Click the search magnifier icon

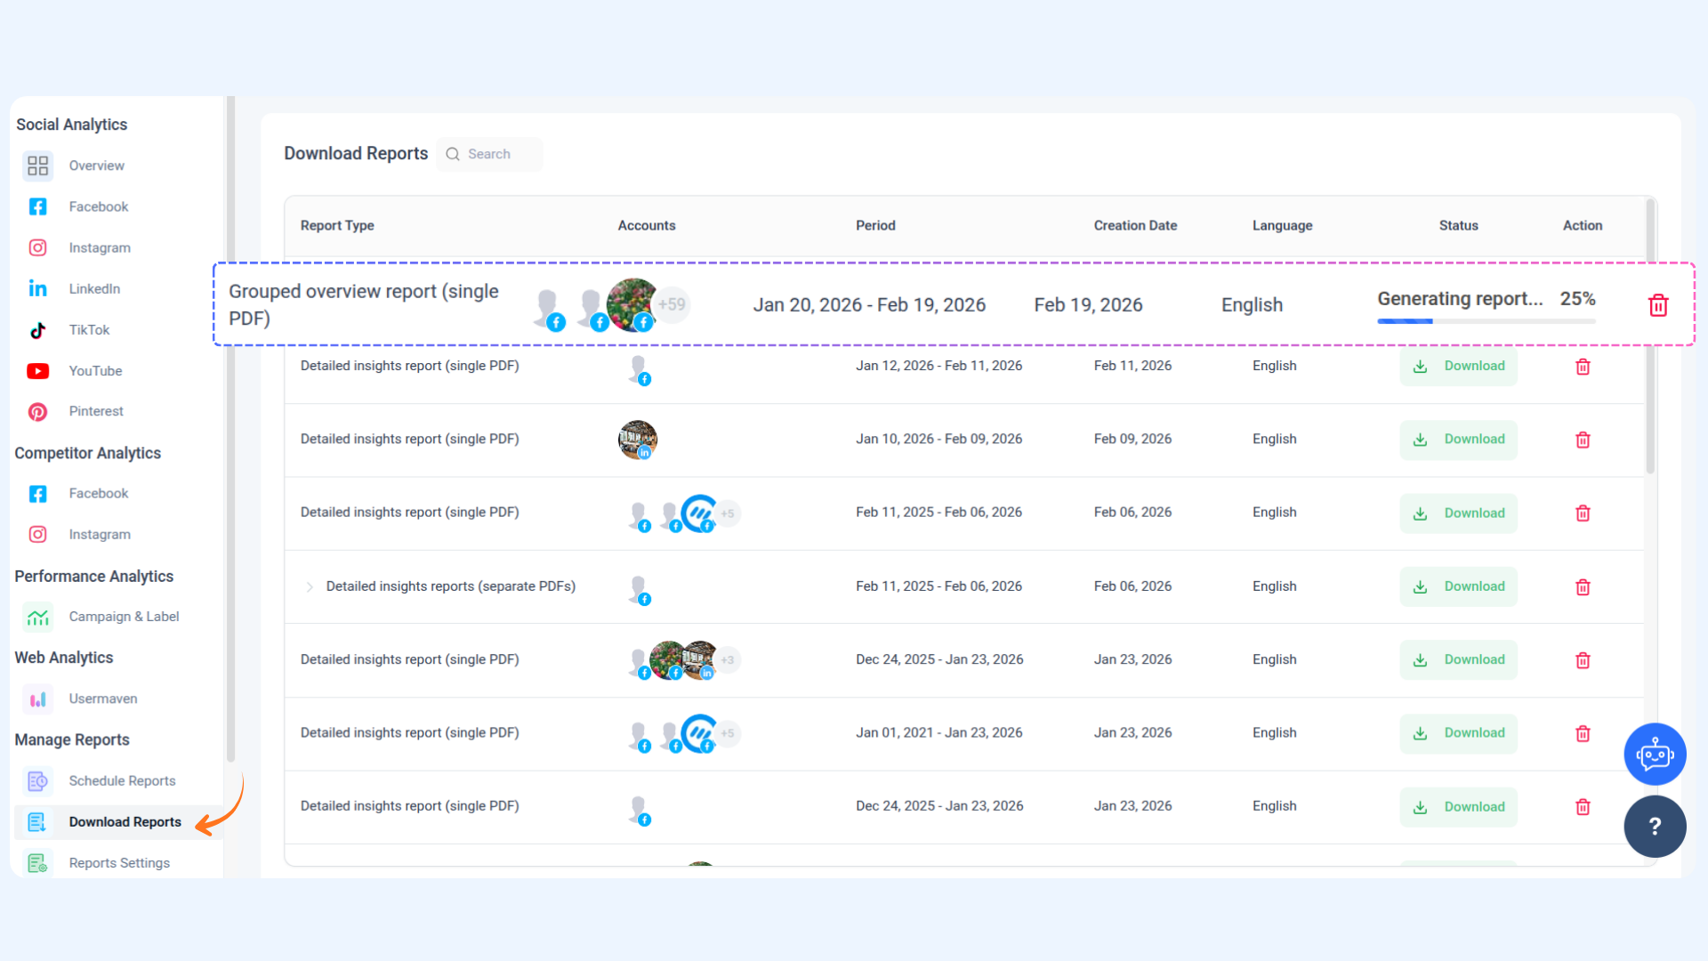[453, 154]
